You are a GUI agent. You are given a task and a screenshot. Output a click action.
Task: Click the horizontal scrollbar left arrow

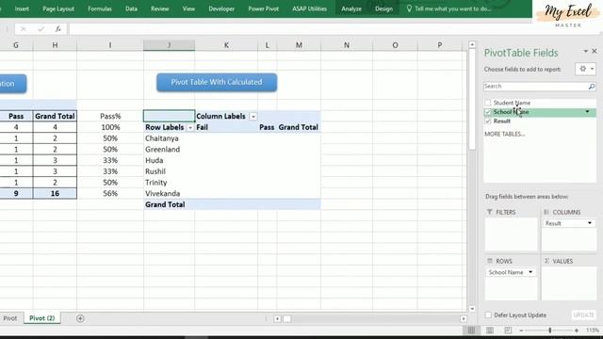click(x=277, y=318)
